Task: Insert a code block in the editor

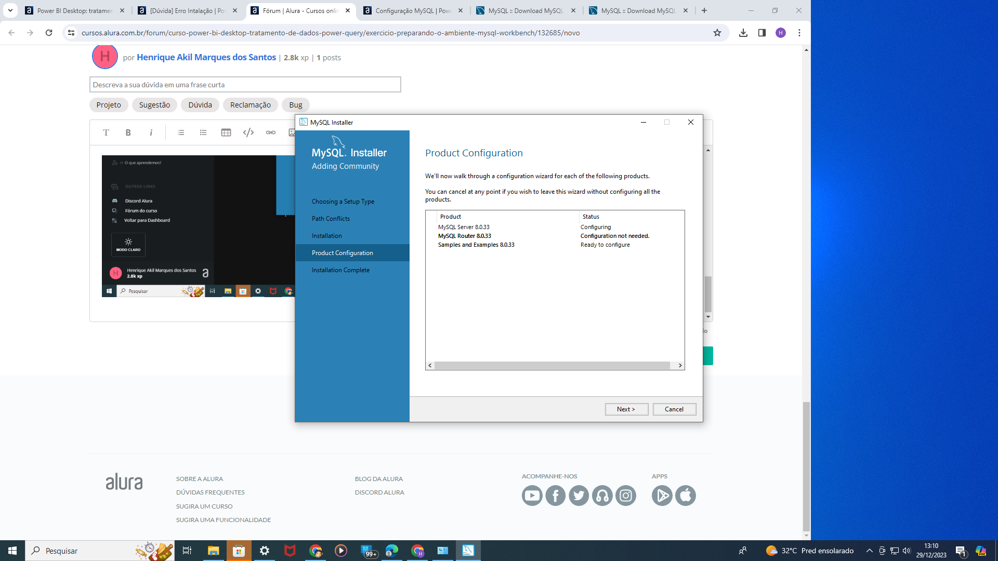Action: point(248,132)
